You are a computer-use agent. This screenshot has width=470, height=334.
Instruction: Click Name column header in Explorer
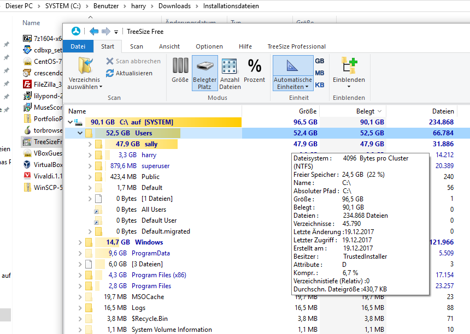31,23
